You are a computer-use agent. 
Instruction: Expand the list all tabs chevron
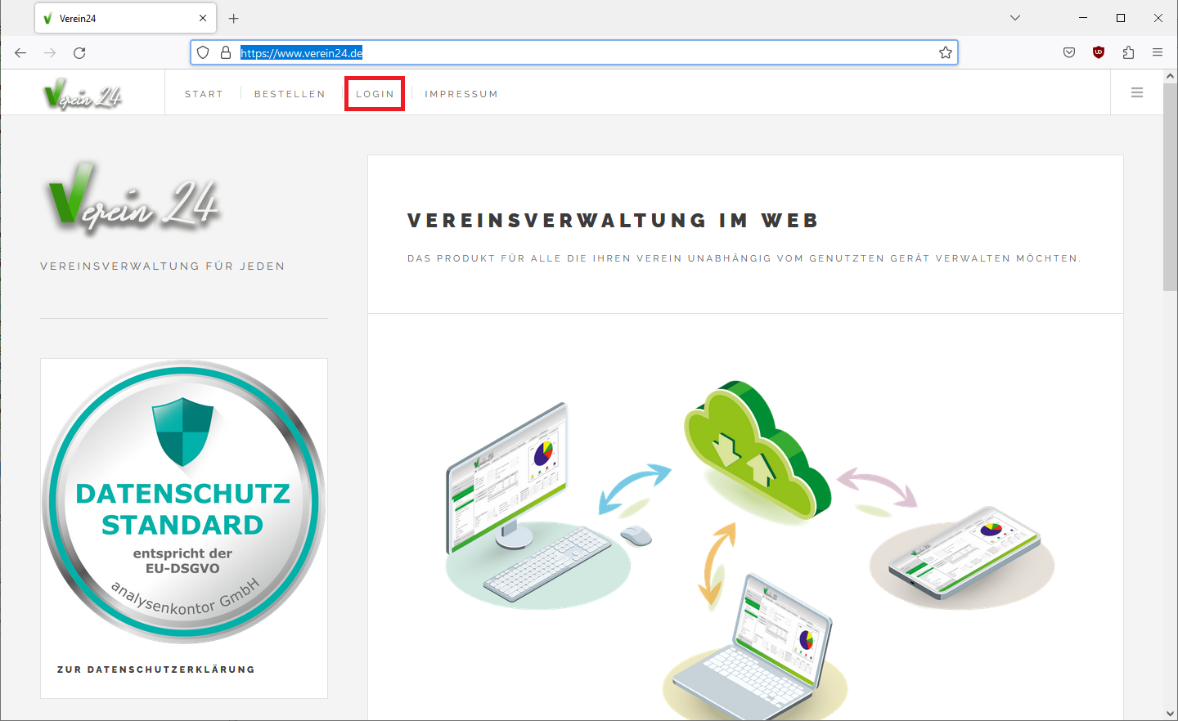(1015, 18)
